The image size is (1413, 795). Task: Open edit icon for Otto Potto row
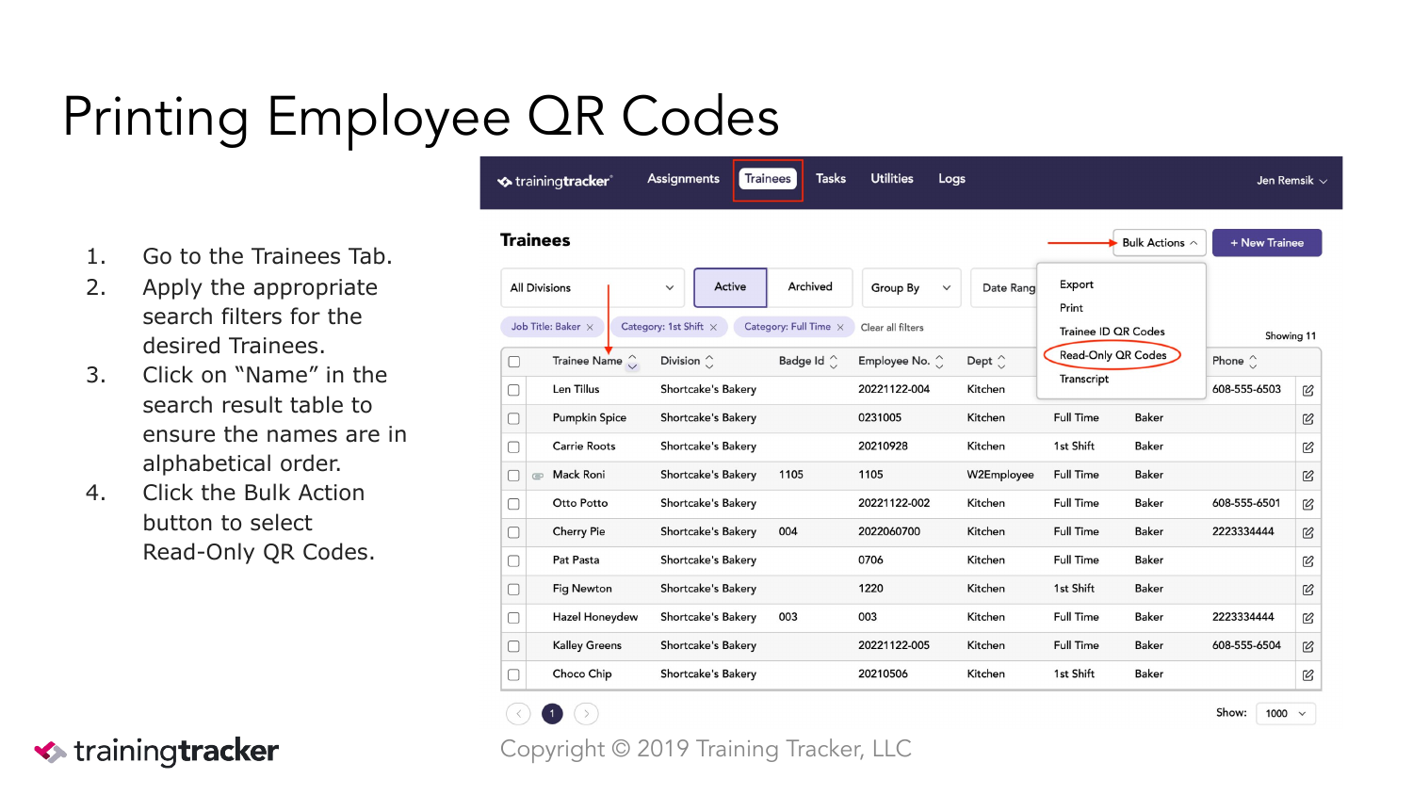pos(1308,504)
